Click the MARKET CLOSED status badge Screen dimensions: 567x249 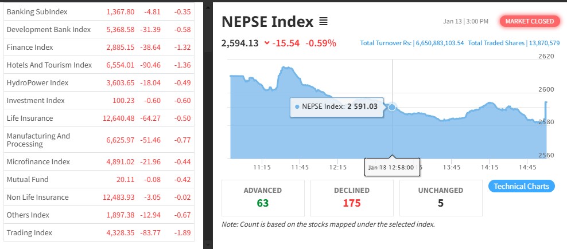[530, 21]
